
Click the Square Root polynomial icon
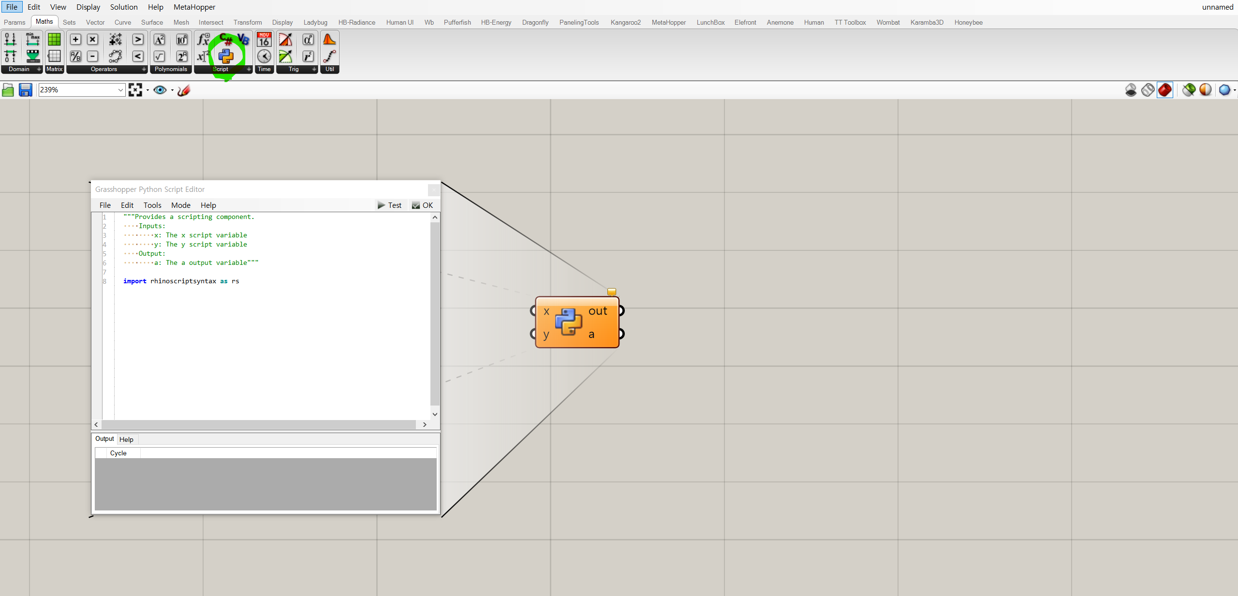point(159,56)
